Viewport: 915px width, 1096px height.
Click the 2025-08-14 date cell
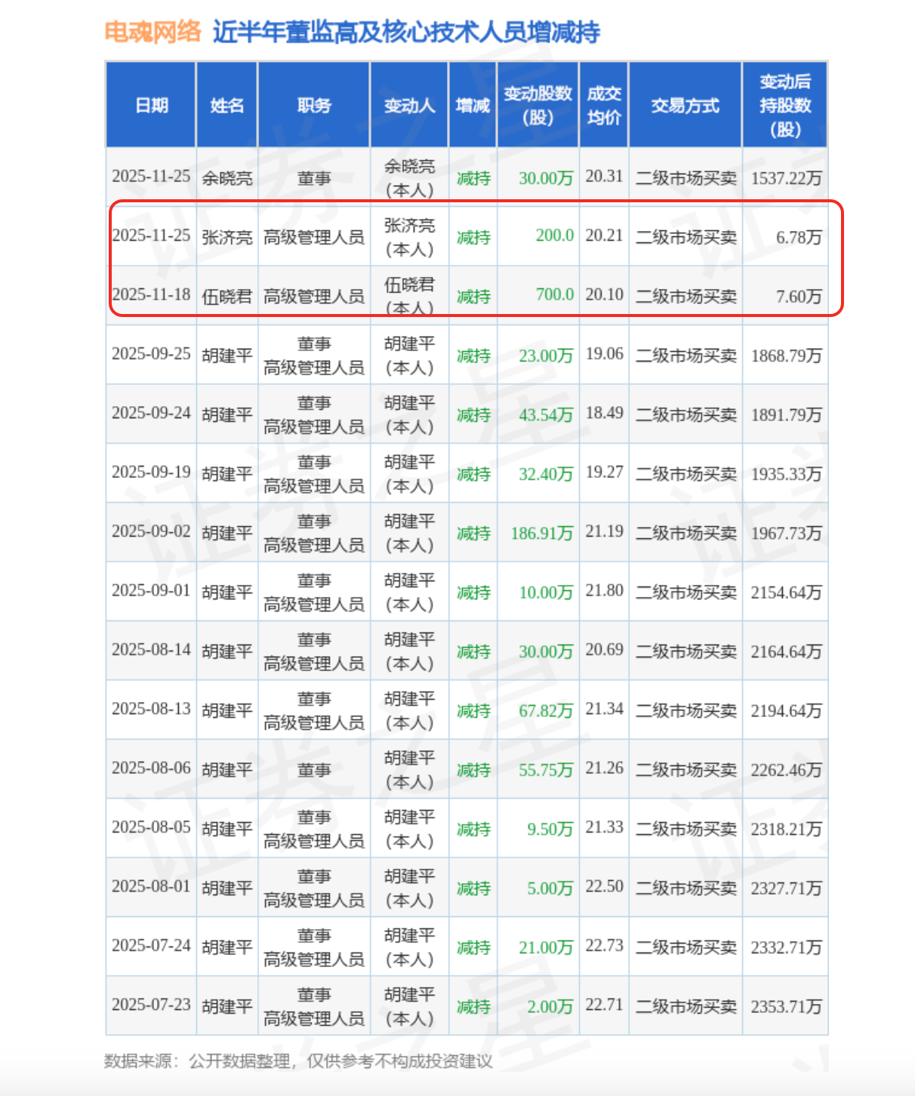point(151,649)
